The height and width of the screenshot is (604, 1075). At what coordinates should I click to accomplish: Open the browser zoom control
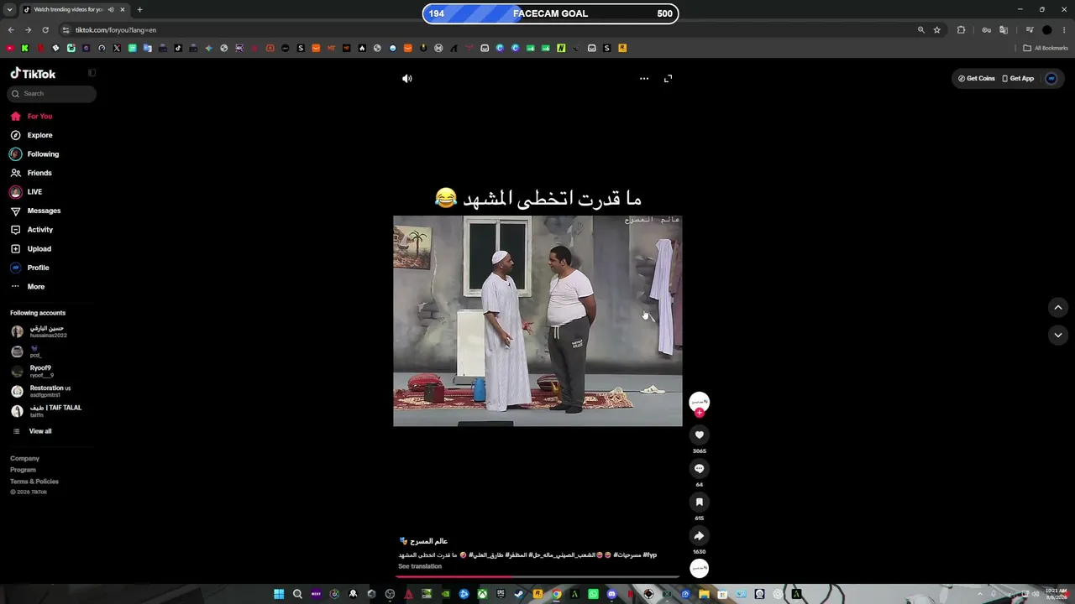[x=921, y=30]
